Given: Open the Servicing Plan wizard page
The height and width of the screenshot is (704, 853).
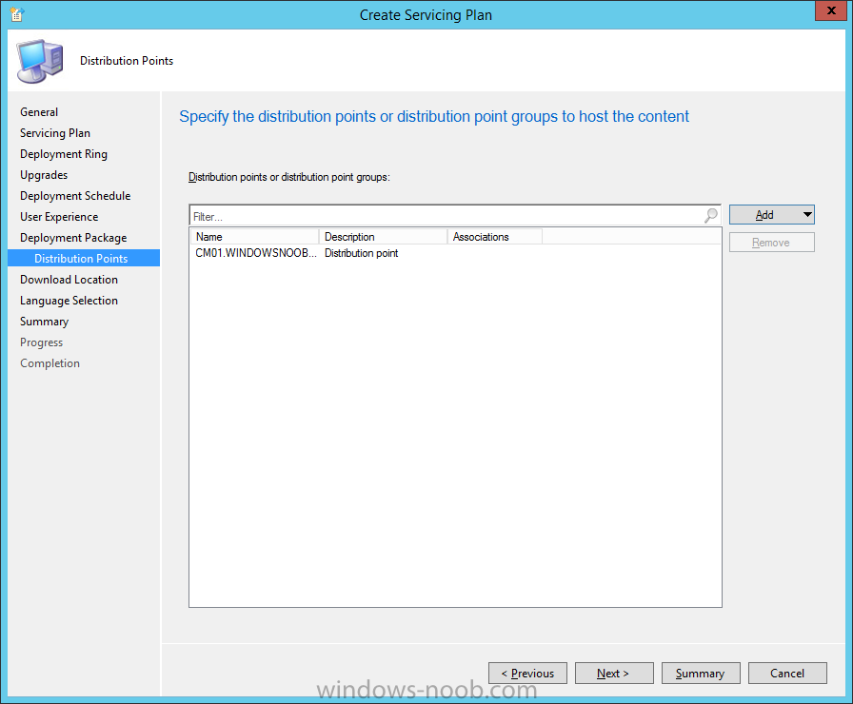Looking at the screenshot, I should tap(55, 133).
